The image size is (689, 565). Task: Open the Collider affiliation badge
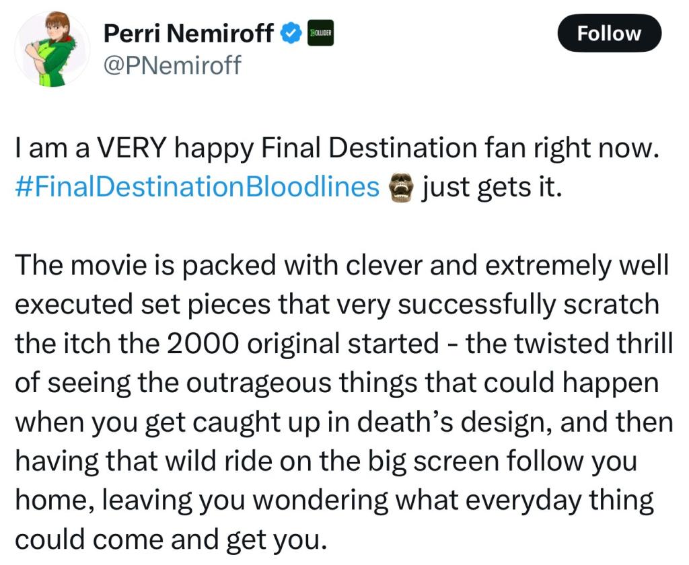click(x=320, y=34)
